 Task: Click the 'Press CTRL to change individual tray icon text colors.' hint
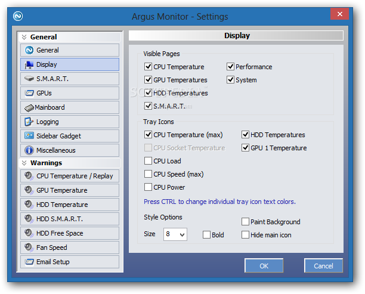pos(219,202)
